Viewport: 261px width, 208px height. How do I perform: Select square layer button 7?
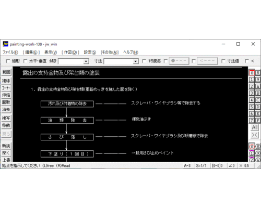click(252, 120)
